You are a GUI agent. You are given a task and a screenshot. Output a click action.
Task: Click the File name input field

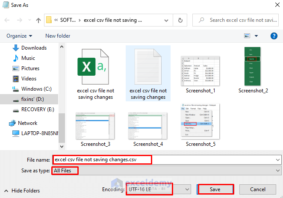163,160
